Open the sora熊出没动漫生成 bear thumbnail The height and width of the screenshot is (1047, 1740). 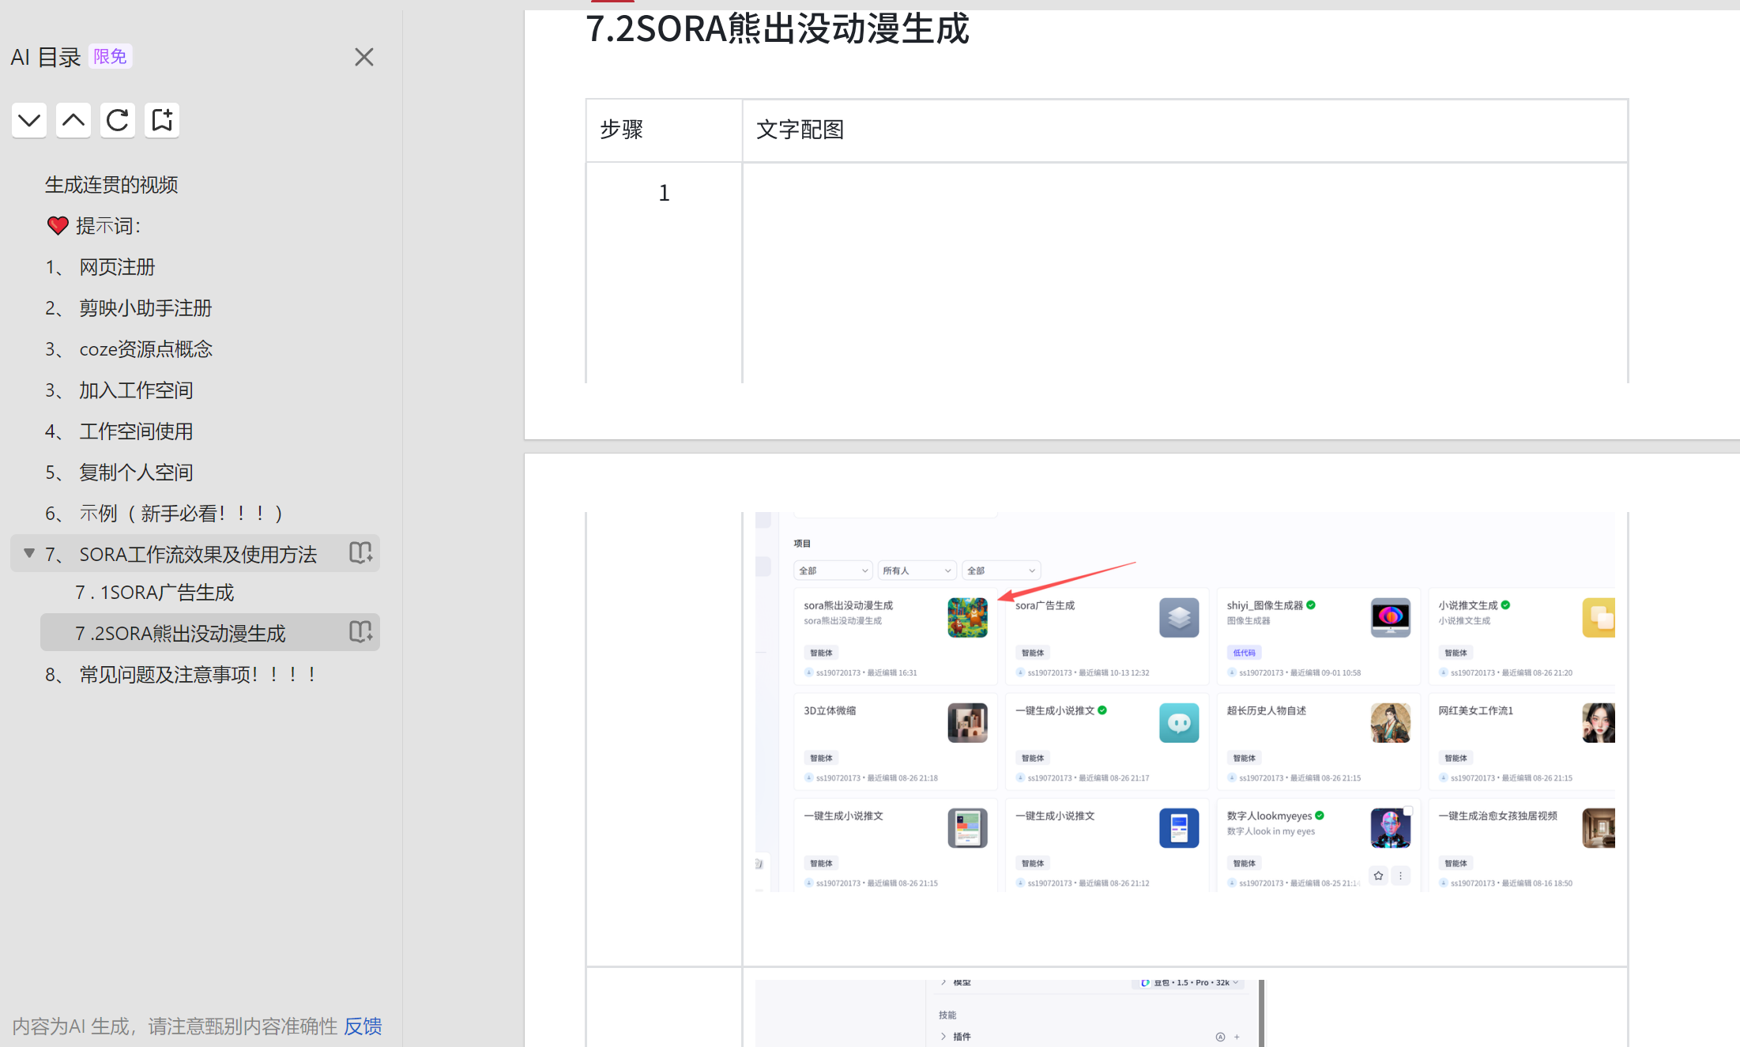point(967,617)
